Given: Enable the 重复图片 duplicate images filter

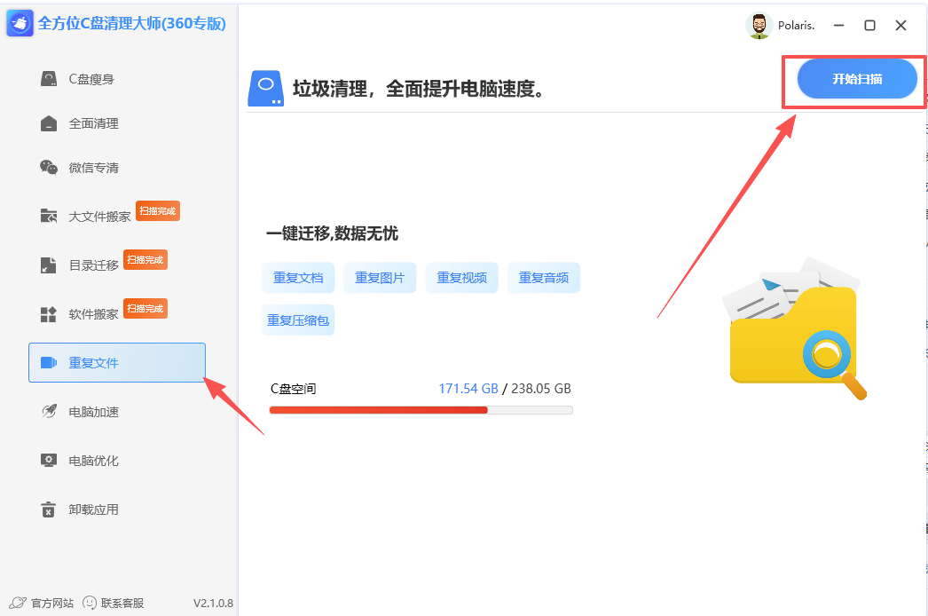Looking at the screenshot, I should coord(380,278).
